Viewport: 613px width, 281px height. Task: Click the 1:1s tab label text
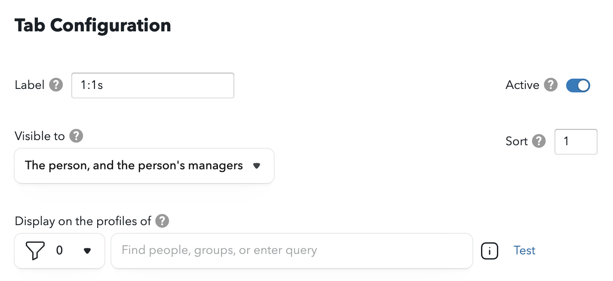(153, 85)
